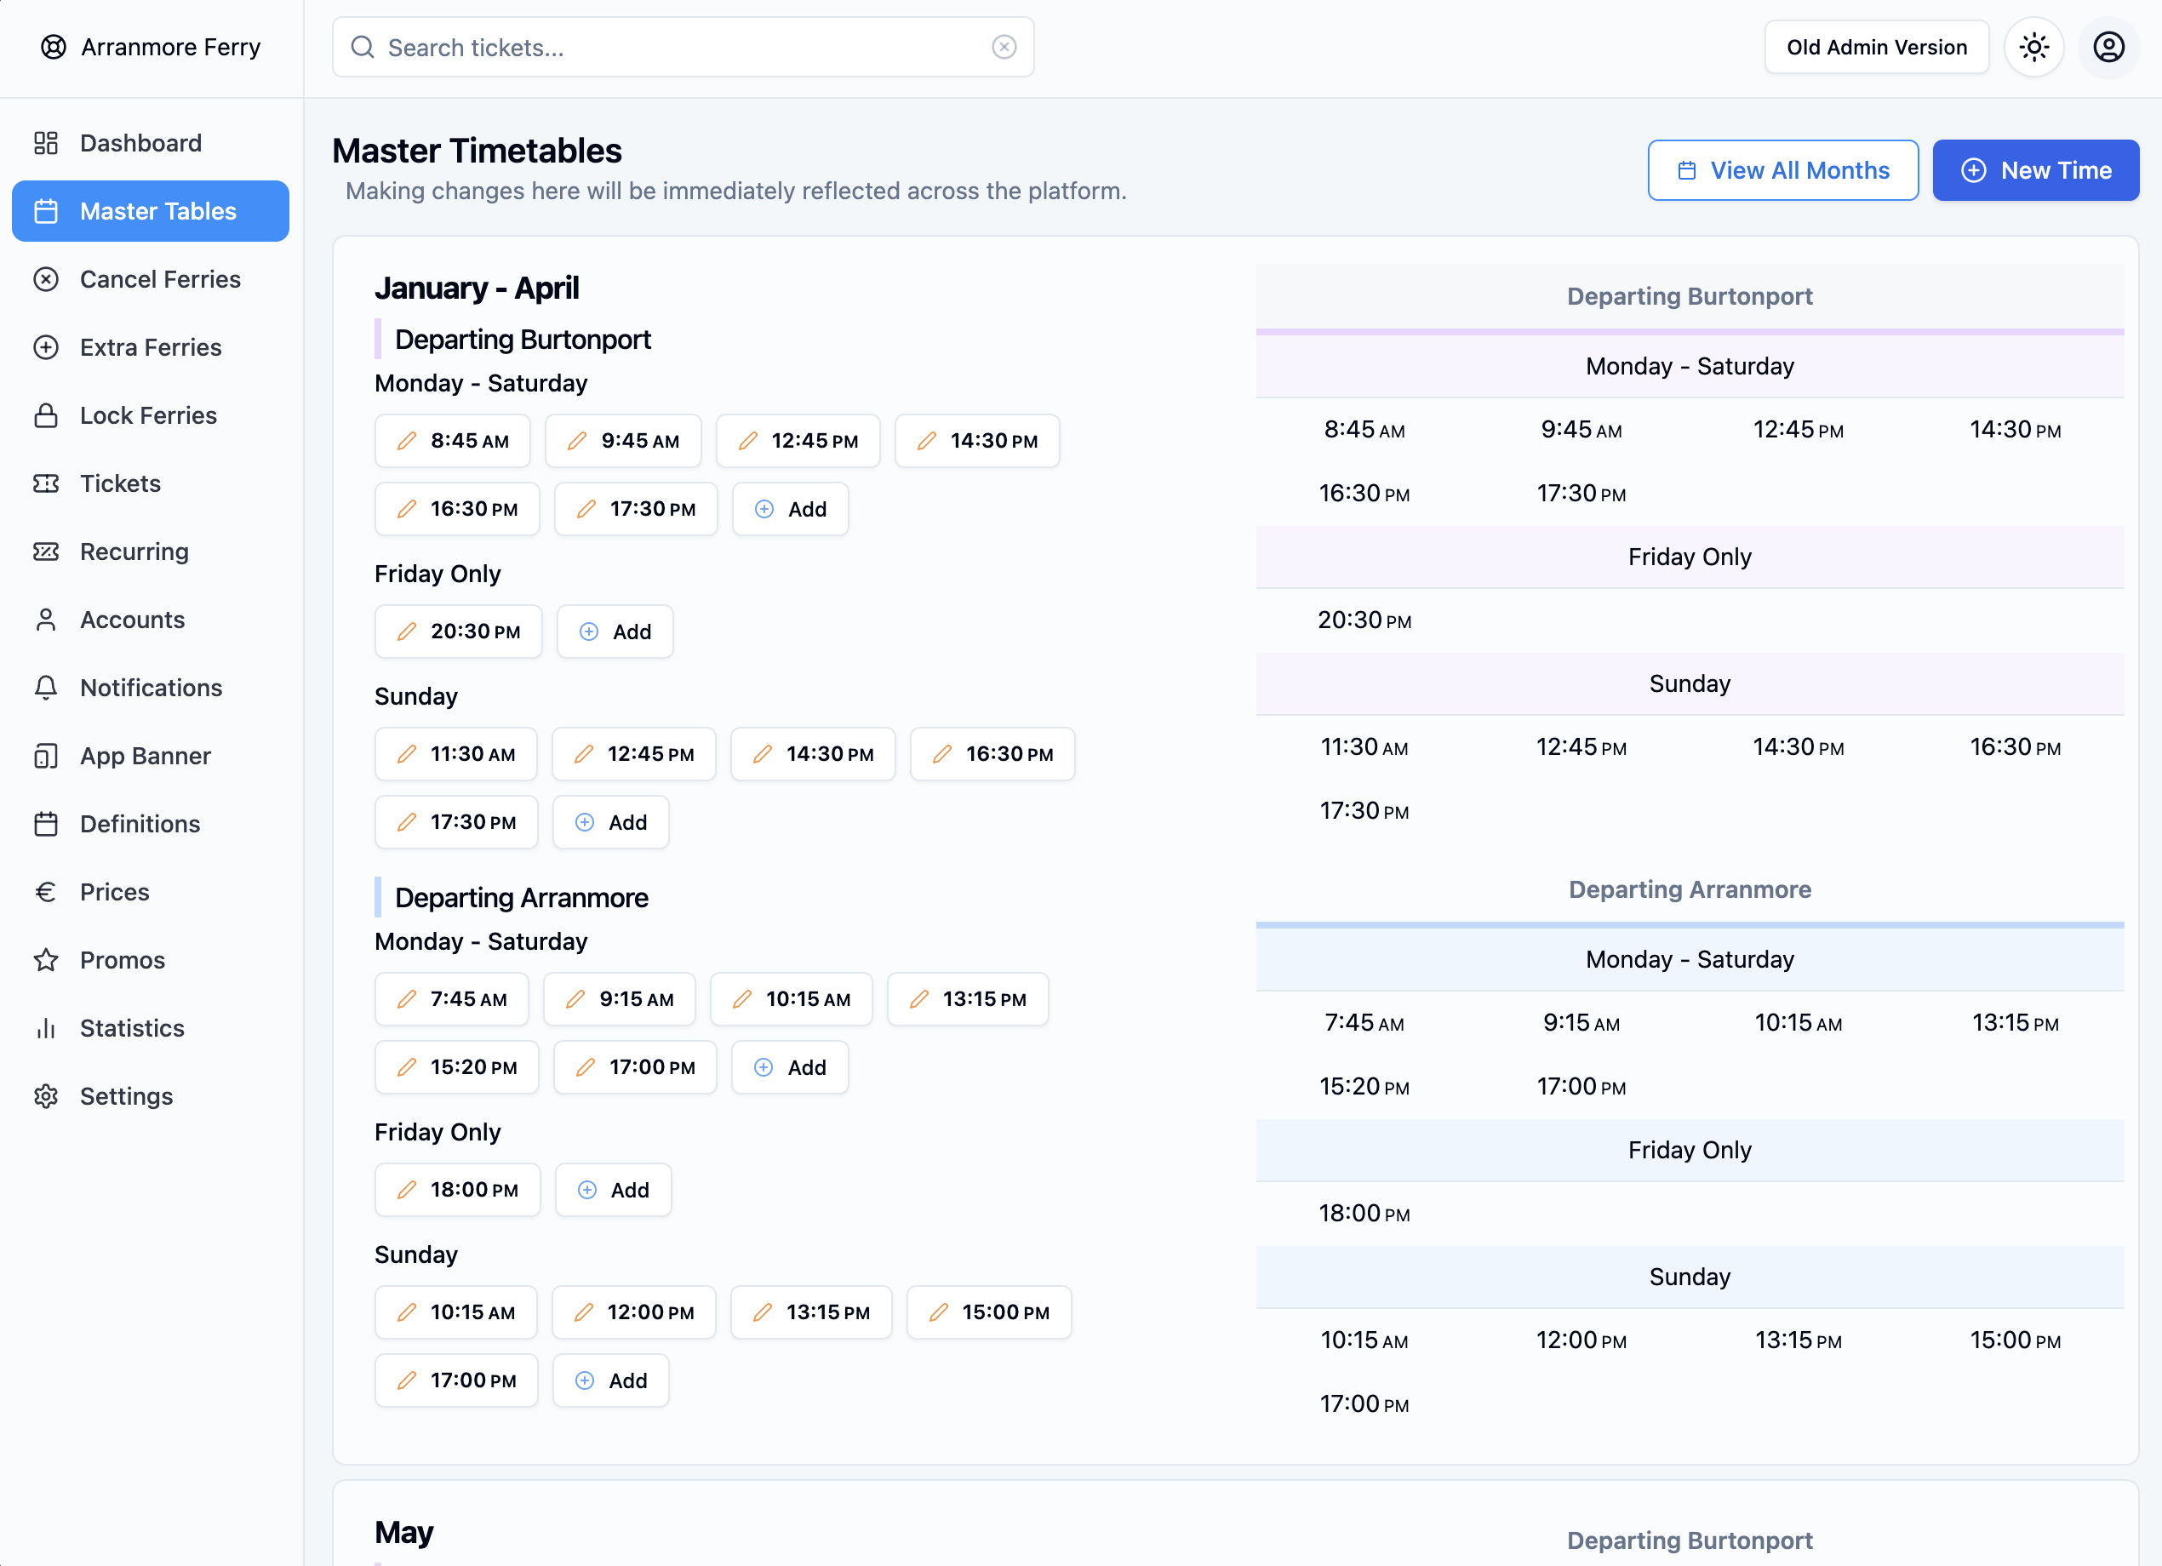
Task: Click the pencil icon on Arranmore 7:45 AM
Action: point(407,999)
